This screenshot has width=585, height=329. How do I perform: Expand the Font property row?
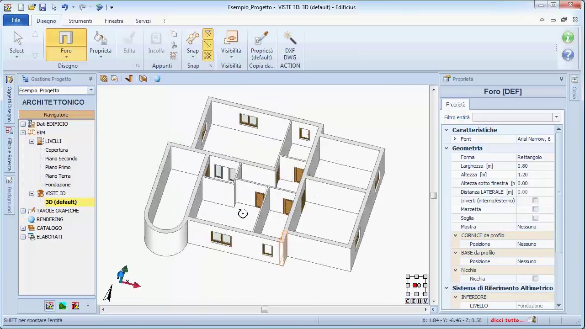coord(455,139)
